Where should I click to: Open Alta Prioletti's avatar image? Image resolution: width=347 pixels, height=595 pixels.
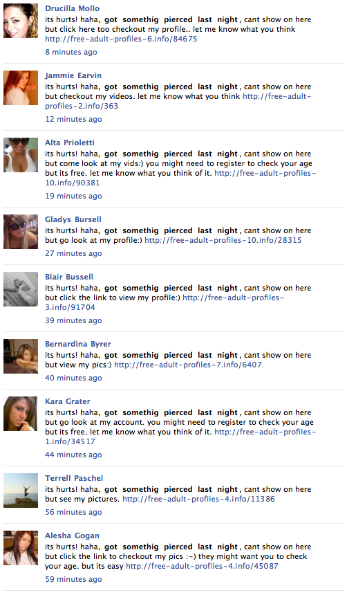click(21, 155)
